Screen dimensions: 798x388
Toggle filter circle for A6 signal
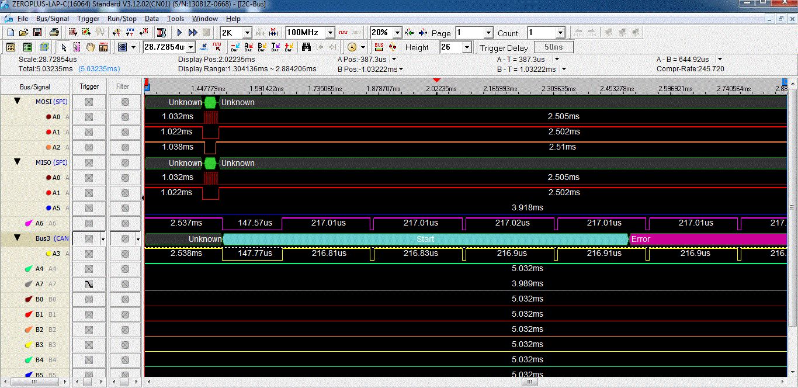coord(125,223)
